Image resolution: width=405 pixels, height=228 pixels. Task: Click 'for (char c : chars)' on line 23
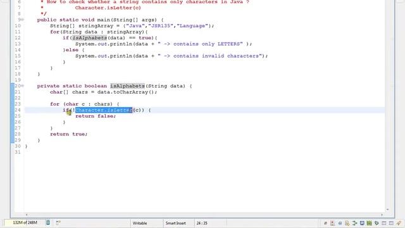coord(82,104)
